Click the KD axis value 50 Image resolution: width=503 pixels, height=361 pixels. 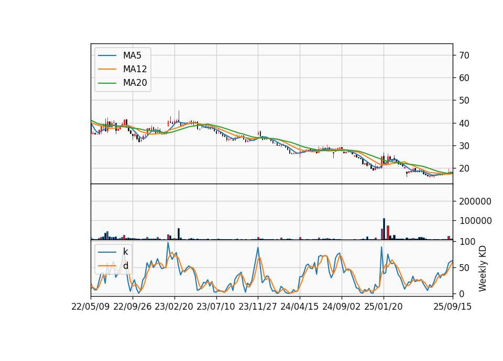[464, 268]
